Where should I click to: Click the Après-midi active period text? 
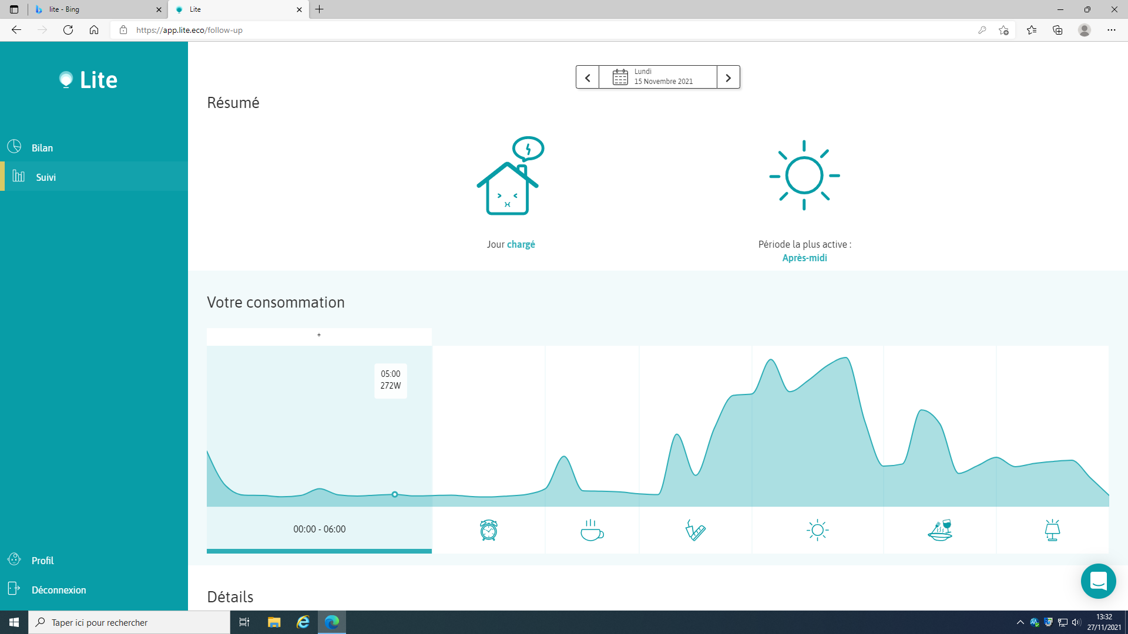804,258
